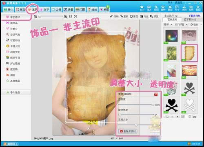Switch to the 文字 (Text) tab

tap(44, 10)
